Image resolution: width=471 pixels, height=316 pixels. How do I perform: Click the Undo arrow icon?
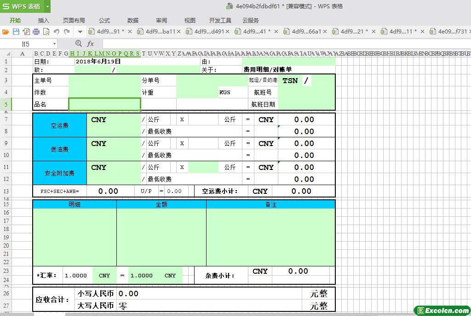[57, 32]
